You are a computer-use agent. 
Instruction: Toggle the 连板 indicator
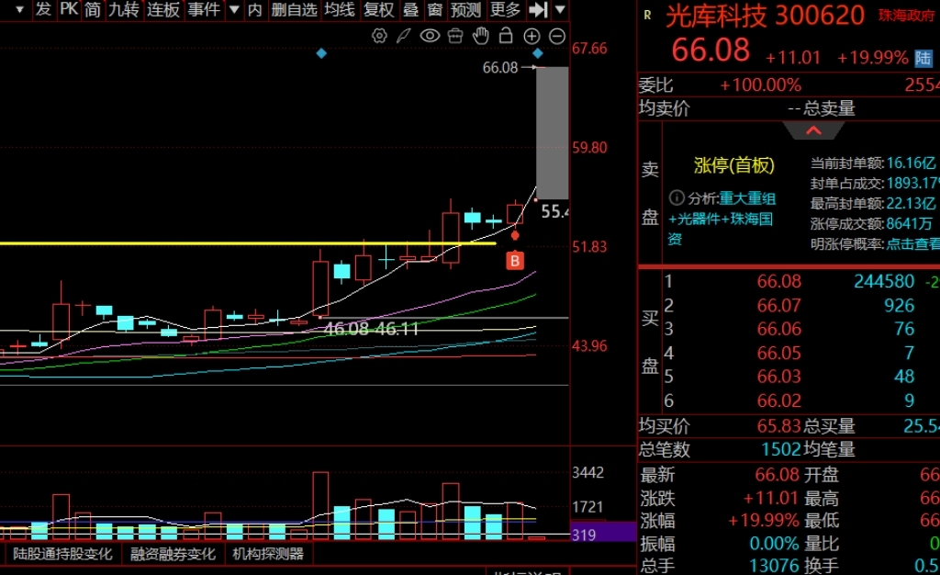click(163, 9)
